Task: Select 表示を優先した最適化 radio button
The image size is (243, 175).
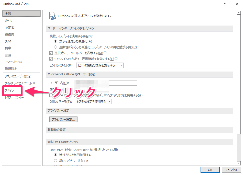Action: 56,41
